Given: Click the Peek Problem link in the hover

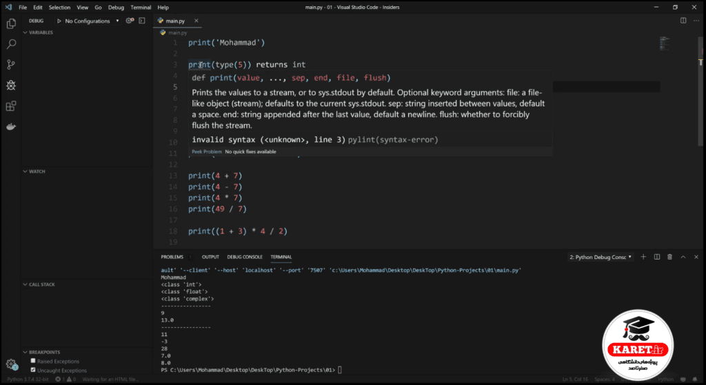Looking at the screenshot, I should 207,152.
